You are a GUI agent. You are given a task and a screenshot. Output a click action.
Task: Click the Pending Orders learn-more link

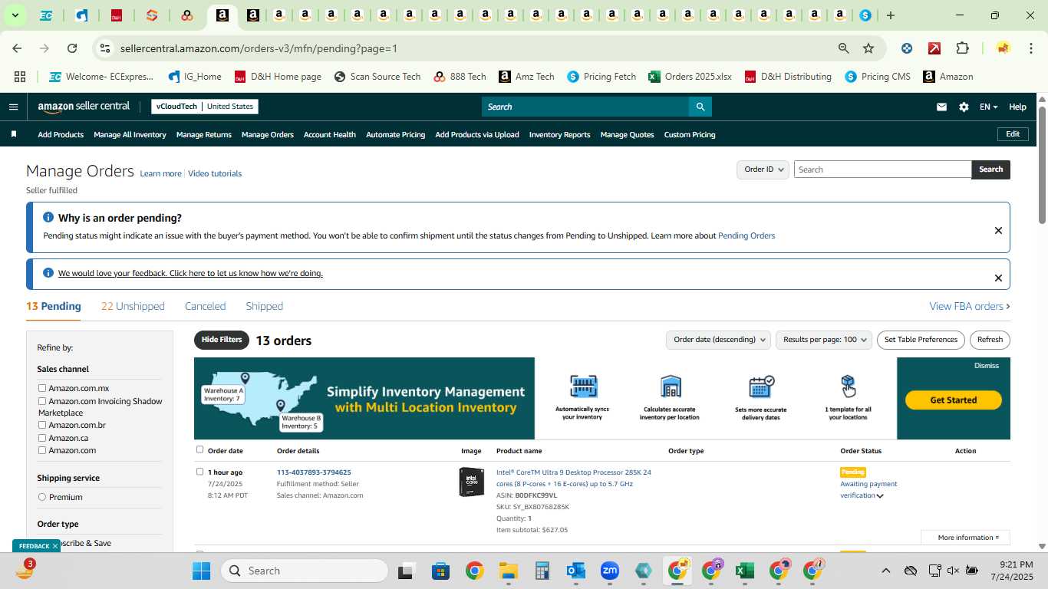tap(746, 235)
